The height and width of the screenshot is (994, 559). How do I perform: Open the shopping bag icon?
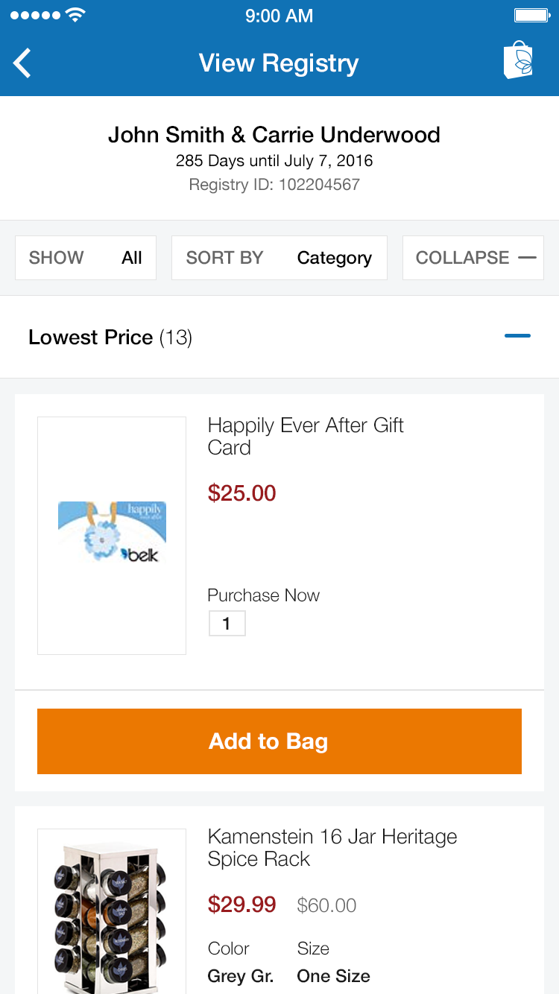(x=519, y=61)
